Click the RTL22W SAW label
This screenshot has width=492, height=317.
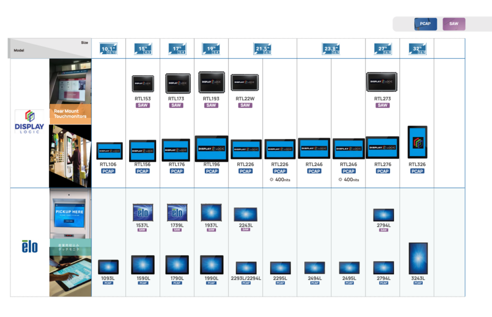(x=245, y=105)
